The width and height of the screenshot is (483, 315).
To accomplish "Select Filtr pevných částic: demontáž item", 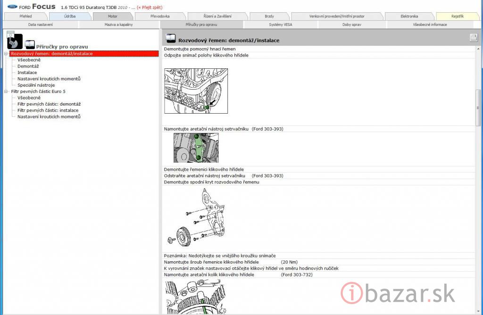I will (49, 104).
